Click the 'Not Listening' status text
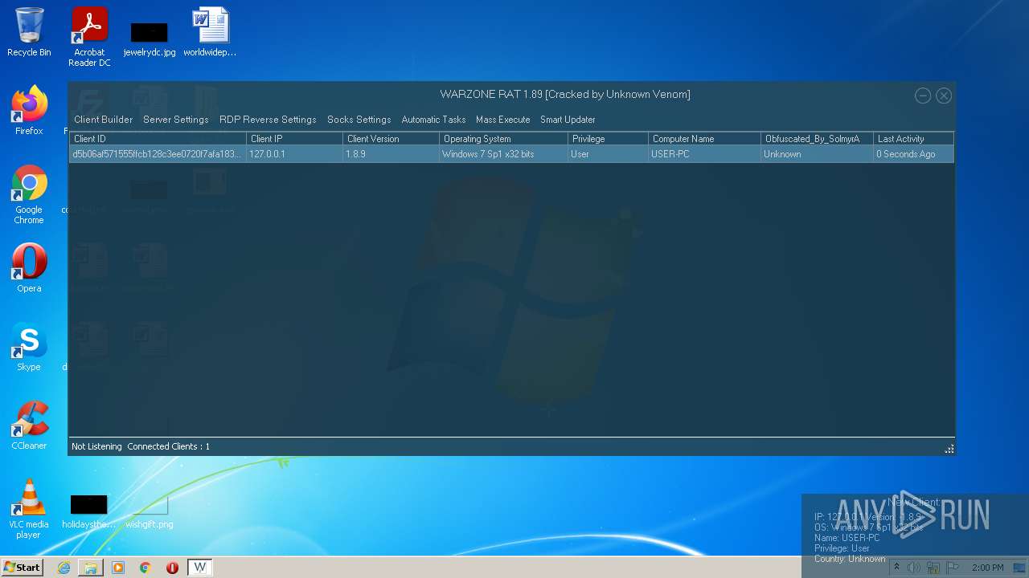 pos(96,446)
